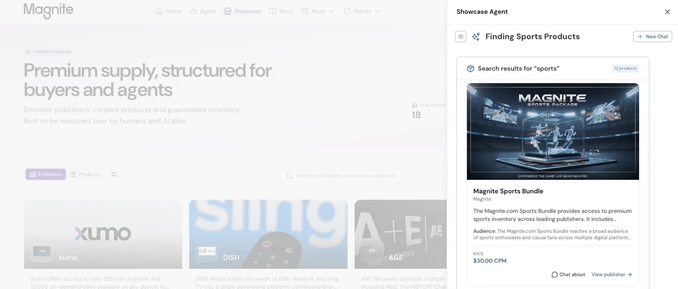Screen dimensions: 678x289
Task: Open Docs from the top navigation
Action: 281,11
